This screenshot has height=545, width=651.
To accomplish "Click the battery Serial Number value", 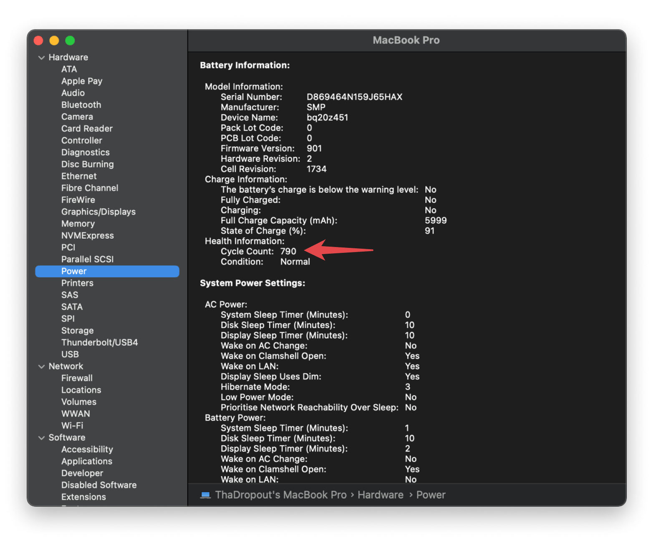I will tap(354, 97).
